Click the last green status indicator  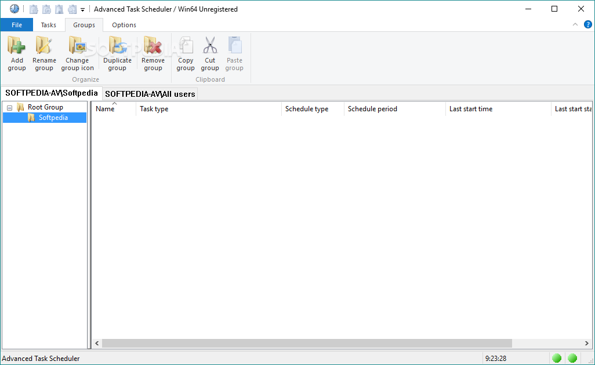[572, 358]
